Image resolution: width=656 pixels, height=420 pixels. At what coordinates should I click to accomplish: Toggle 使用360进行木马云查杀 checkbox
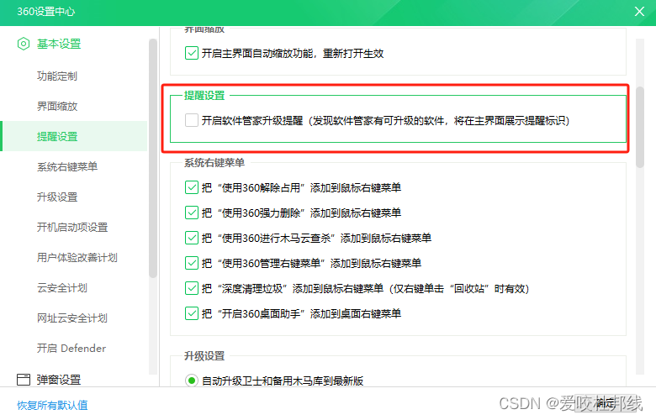tap(192, 238)
